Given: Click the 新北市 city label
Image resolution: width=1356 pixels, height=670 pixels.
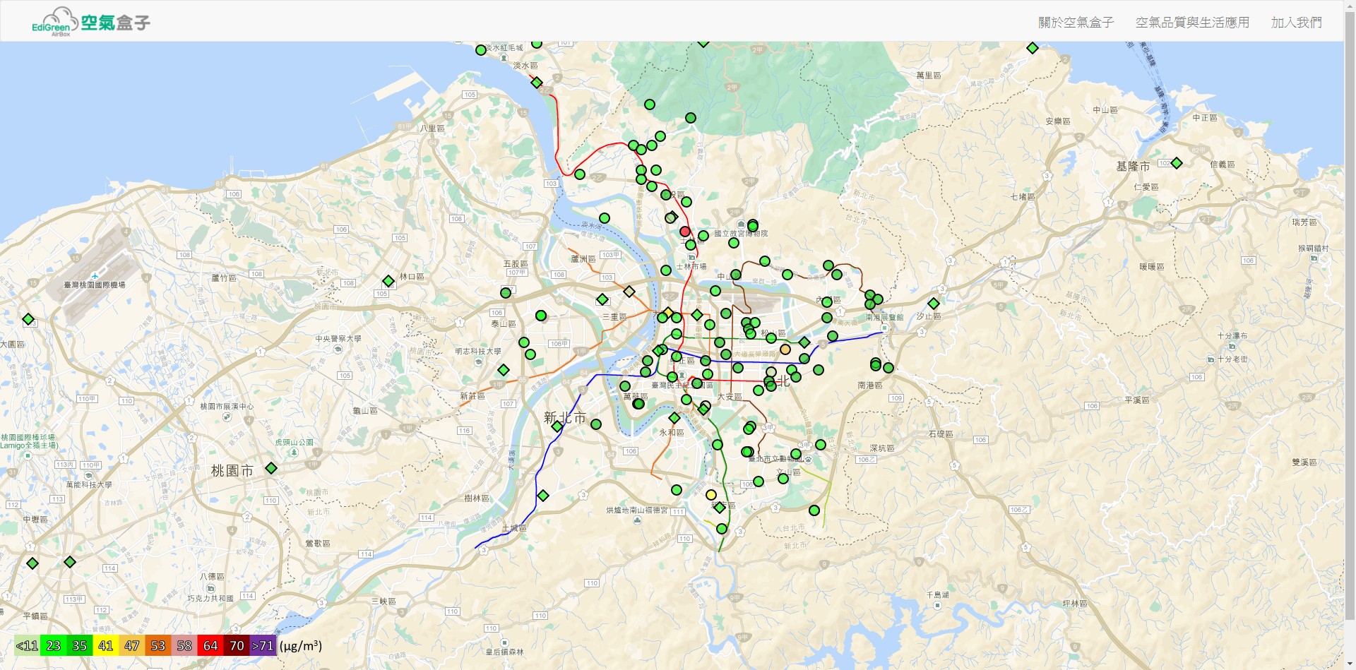Looking at the screenshot, I should click(564, 417).
